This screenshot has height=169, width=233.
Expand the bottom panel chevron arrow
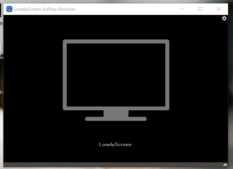[225, 165]
